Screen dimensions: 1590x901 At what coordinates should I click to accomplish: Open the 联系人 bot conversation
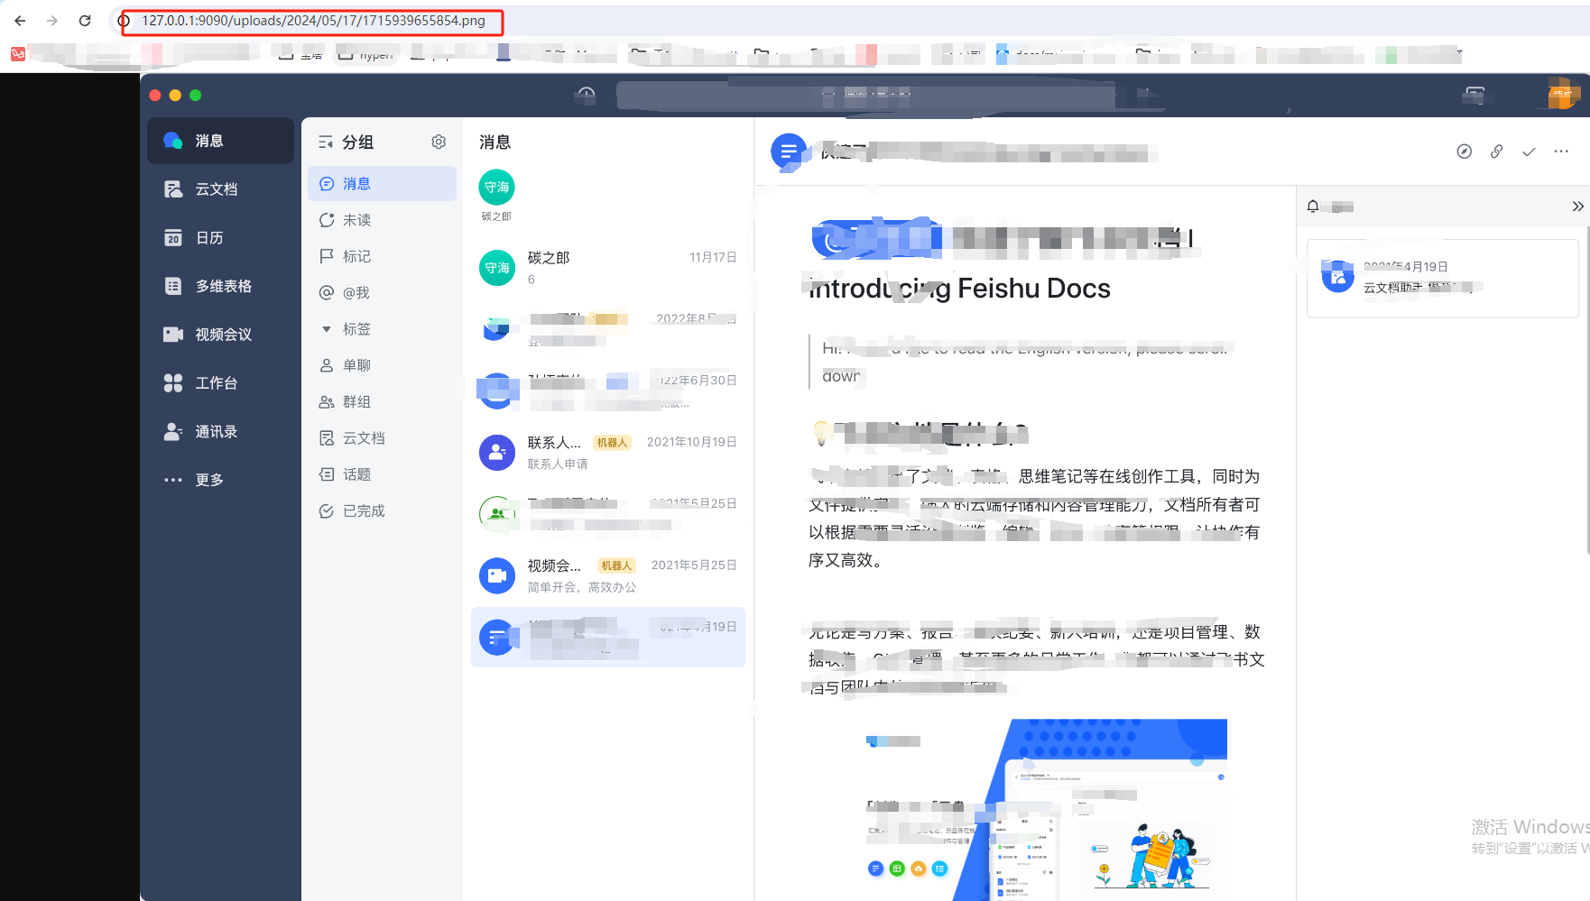(x=608, y=453)
